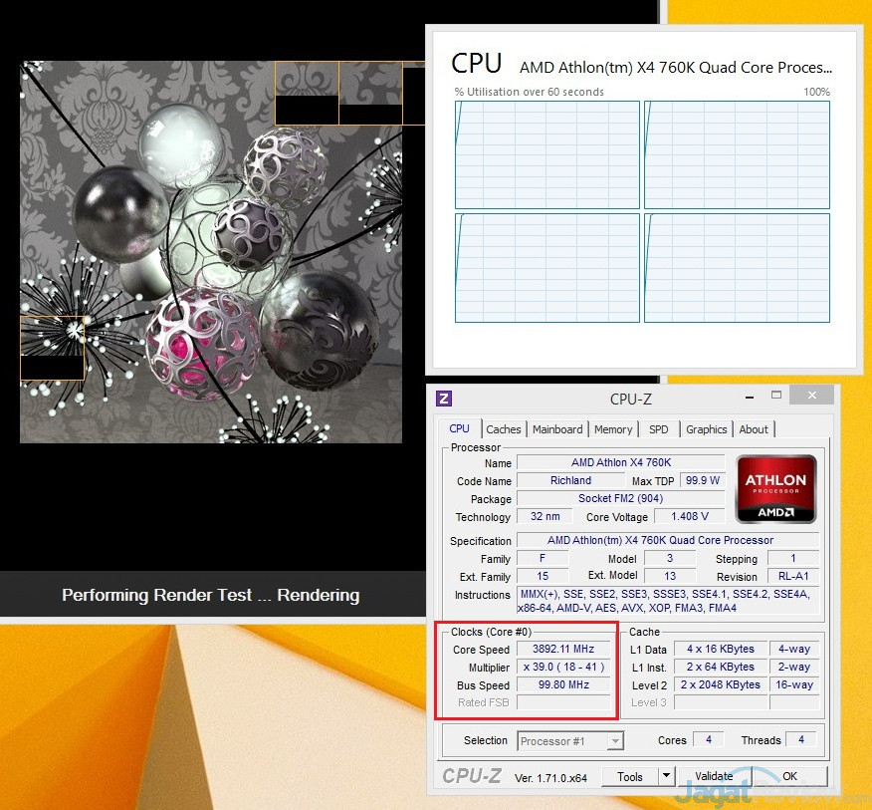Image resolution: width=872 pixels, height=810 pixels.
Task: Click the AMD Athlon processor logo
Action: [x=776, y=489]
